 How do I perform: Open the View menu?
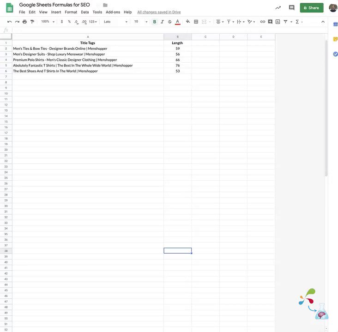tap(43, 12)
